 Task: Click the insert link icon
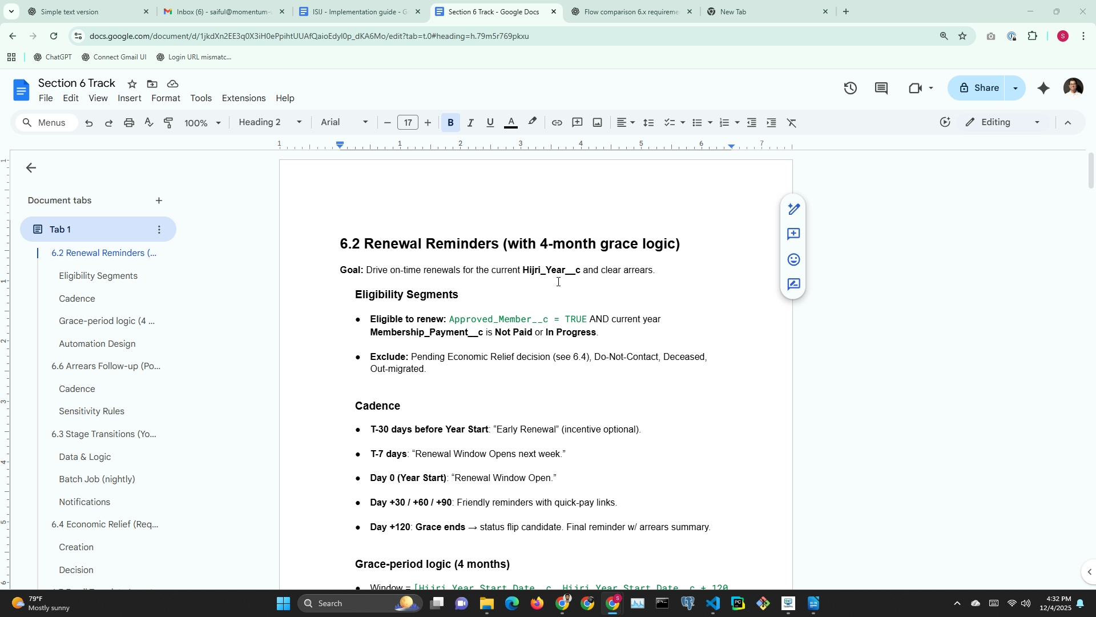557,123
